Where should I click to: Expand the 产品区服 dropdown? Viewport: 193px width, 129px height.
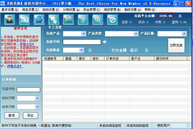184,34
